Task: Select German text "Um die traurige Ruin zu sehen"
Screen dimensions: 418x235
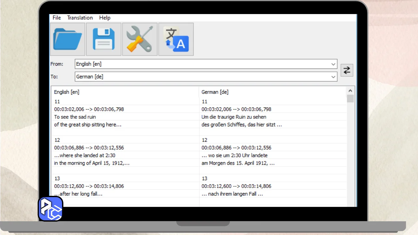Action: pos(234,117)
